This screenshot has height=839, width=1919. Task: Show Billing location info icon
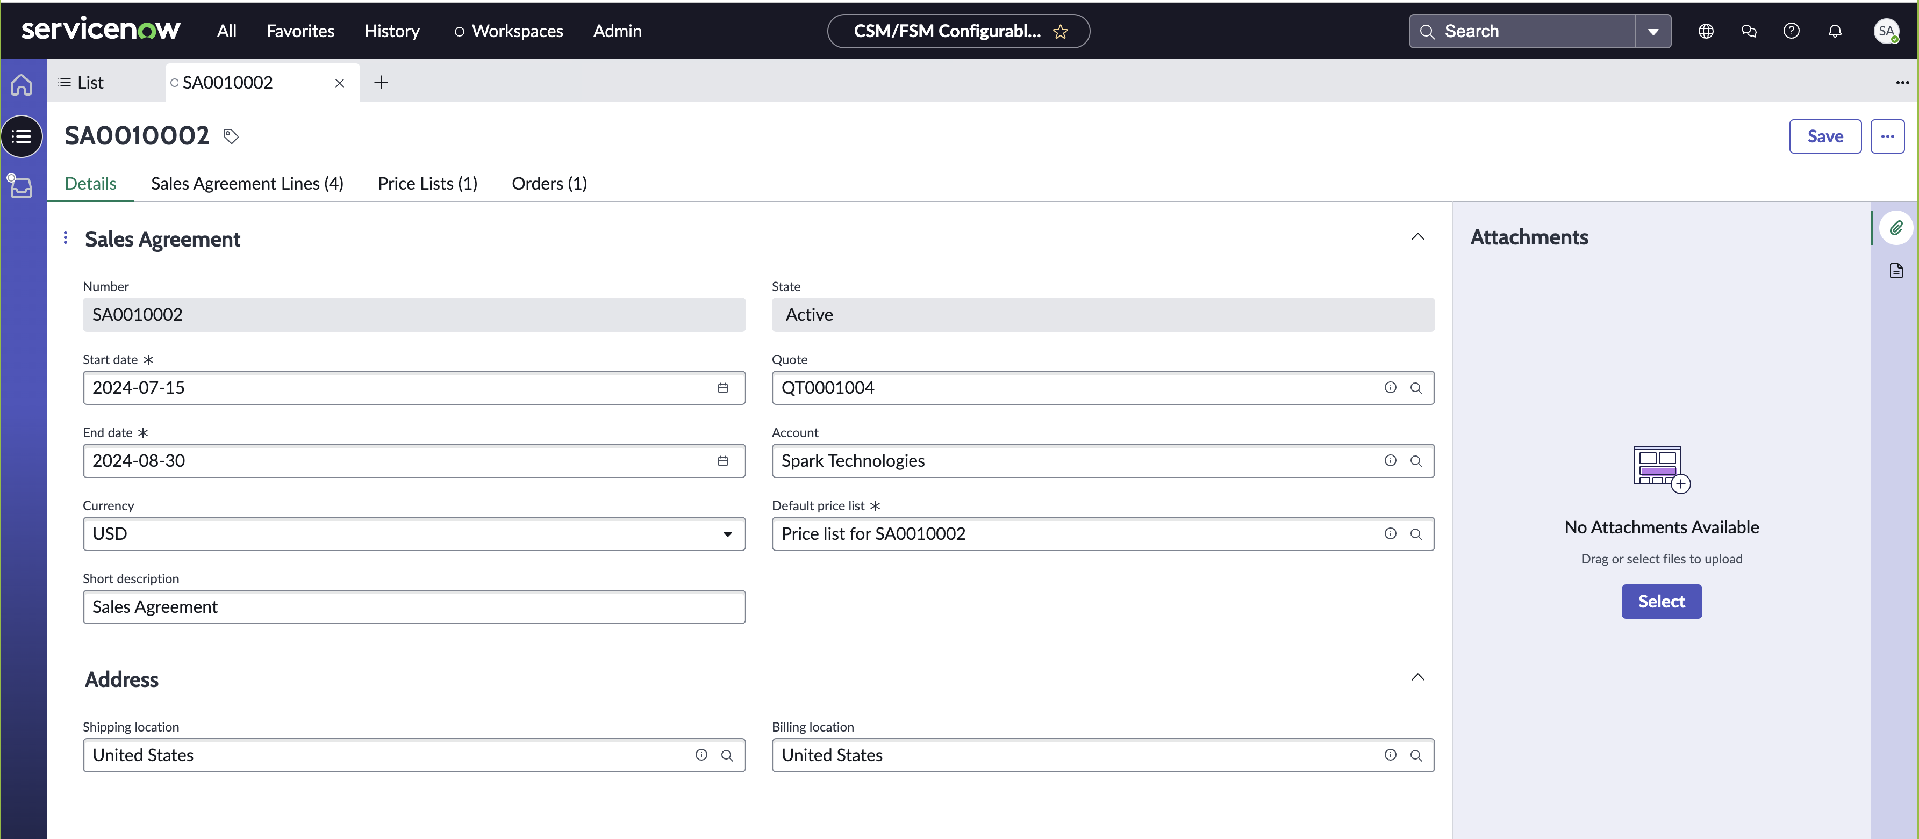1390,755
